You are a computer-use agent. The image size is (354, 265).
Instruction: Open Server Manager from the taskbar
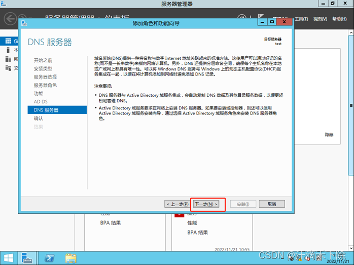tap(27, 258)
